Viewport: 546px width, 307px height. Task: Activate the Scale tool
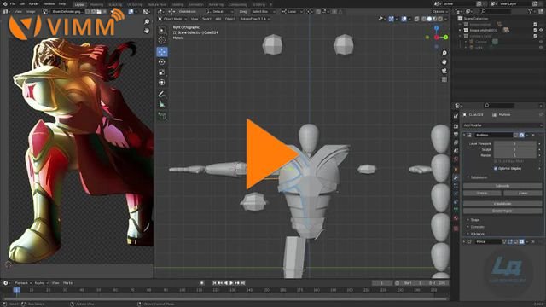click(x=162, y=72)
